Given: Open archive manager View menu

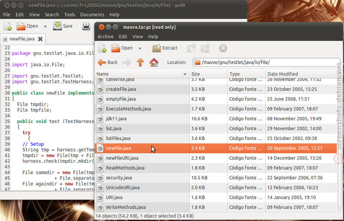Looking at the screenshot, I should click(138, 36).
